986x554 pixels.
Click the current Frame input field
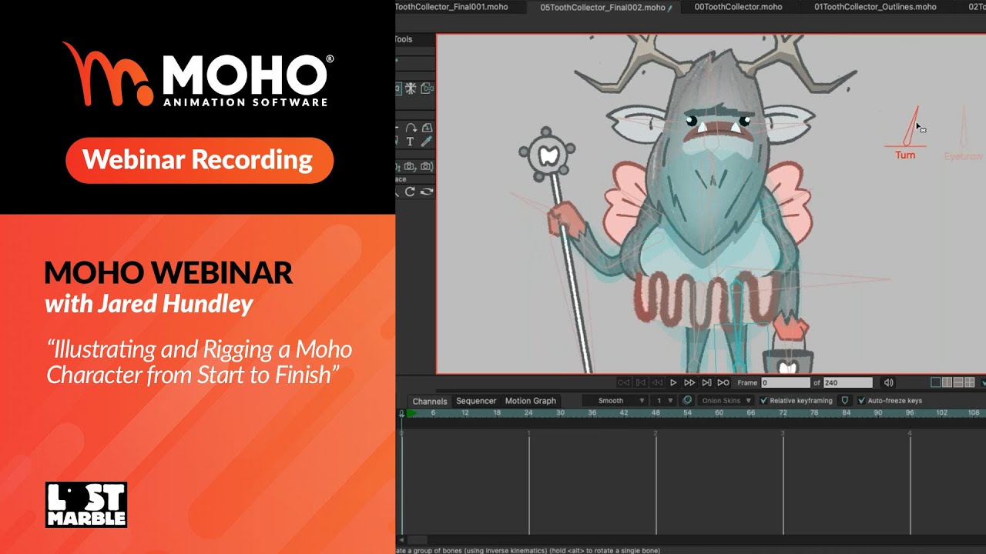pos(786,382)
